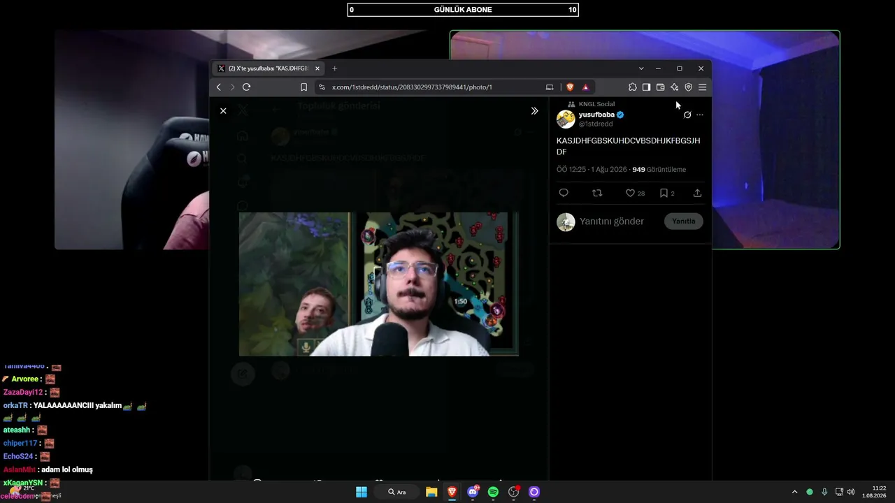
Task: Open the @1stdredd handle link
Action: pyautogui.click(x=596, y=124)
